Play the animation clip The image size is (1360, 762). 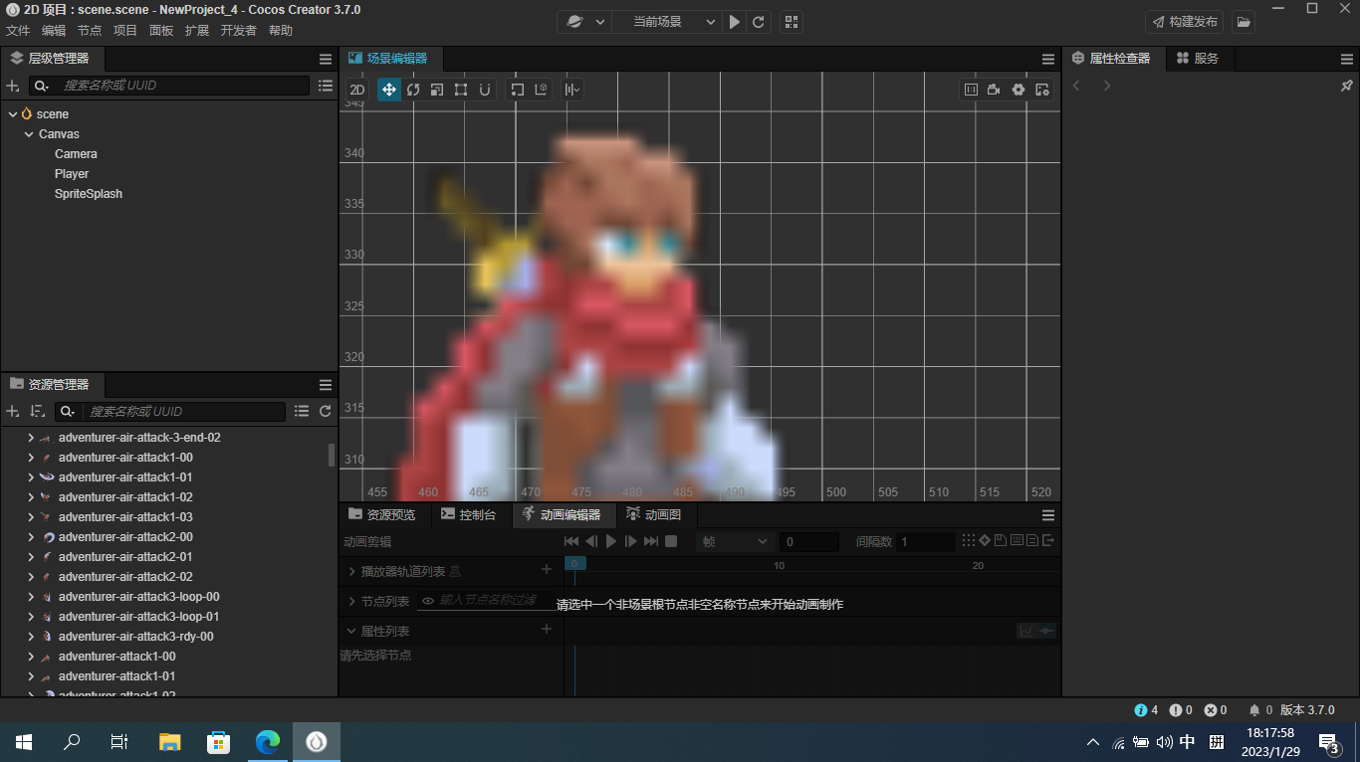(611, 541)
